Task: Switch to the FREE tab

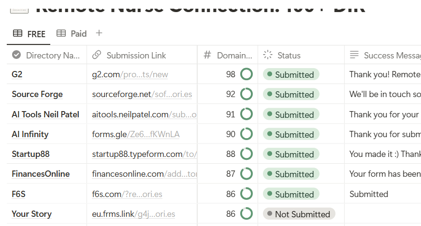Action: pos(29,34)
